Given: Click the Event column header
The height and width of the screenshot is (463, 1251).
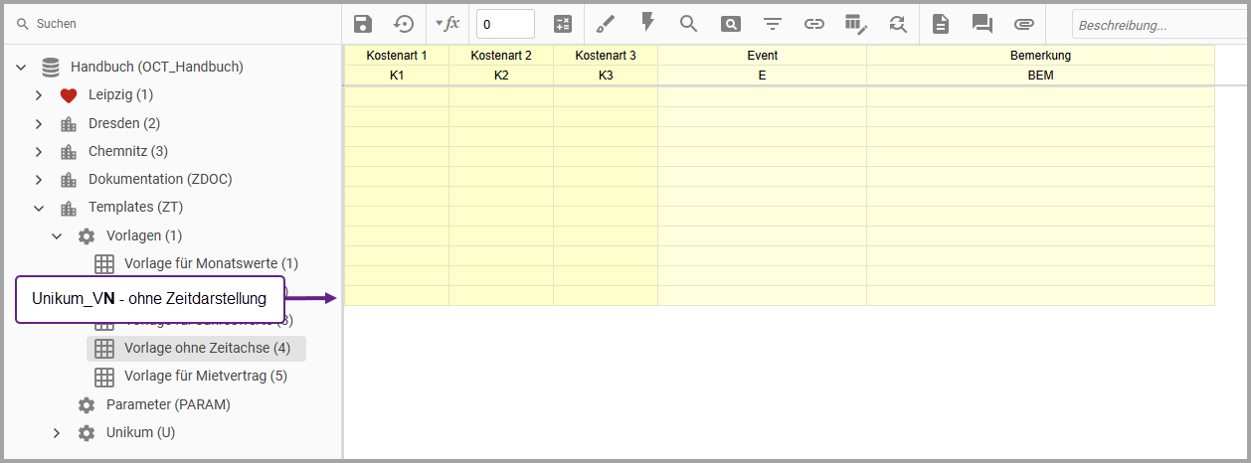Looking at the screenshot, I should pyautogui.click(x=763, y=56).
